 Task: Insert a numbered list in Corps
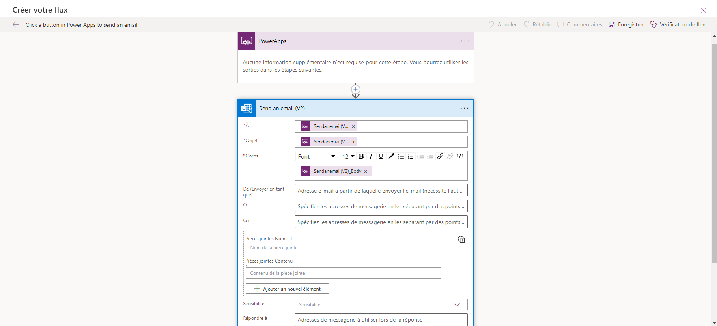[411, 156]
